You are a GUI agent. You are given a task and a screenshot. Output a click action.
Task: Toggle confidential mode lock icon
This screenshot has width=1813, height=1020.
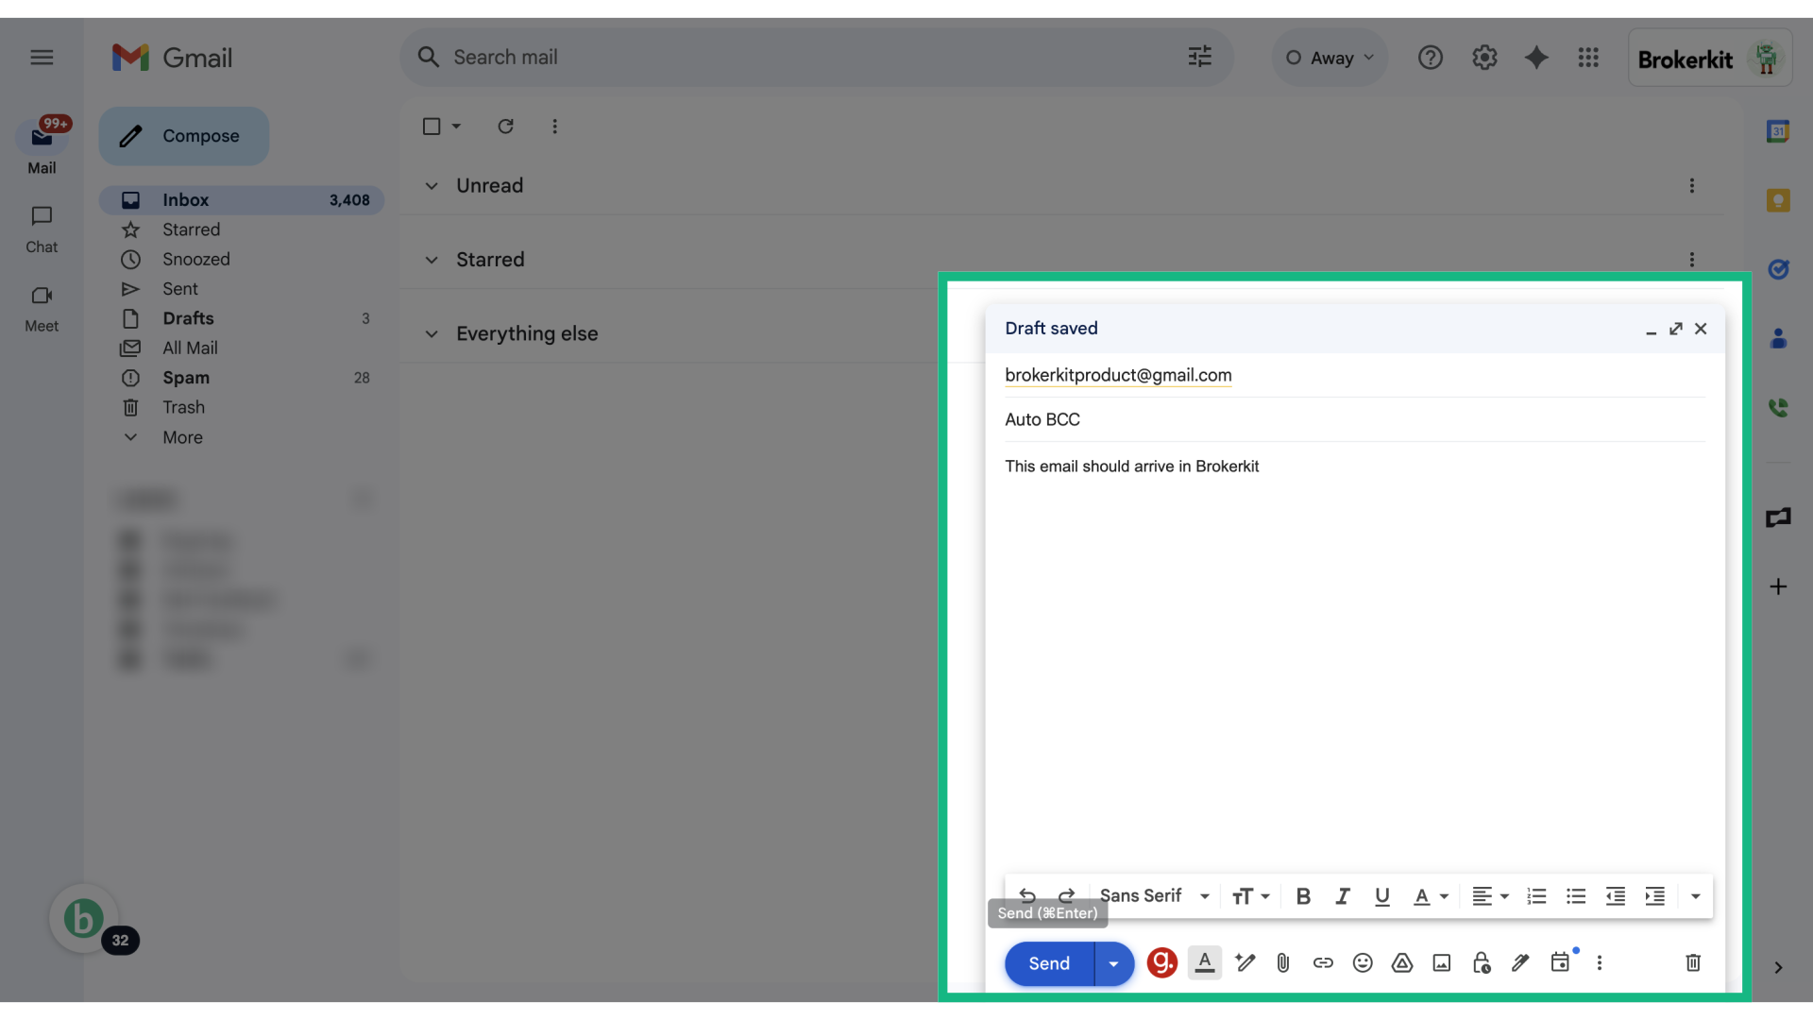[x=1482, y=962]
